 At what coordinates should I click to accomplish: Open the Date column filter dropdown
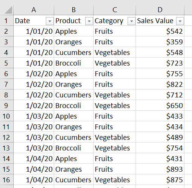[x=50, y=21]
